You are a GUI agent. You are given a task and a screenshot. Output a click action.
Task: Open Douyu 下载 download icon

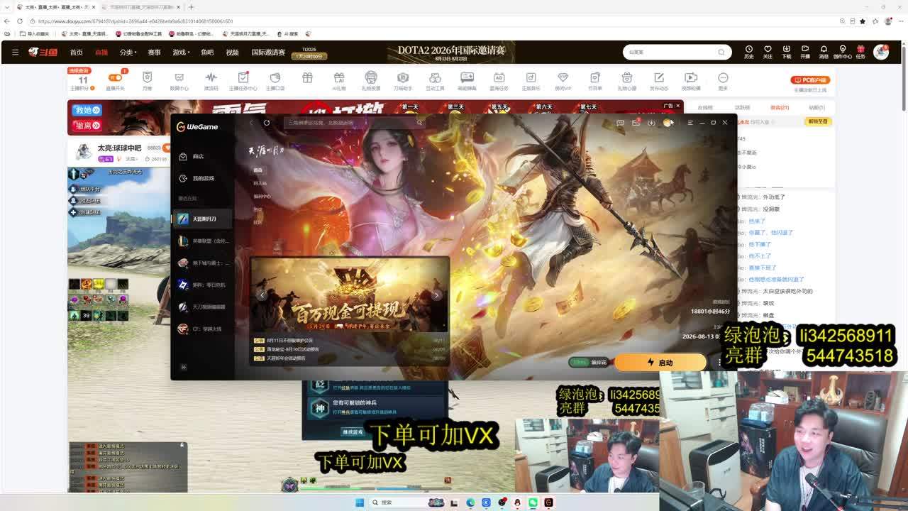786,52
